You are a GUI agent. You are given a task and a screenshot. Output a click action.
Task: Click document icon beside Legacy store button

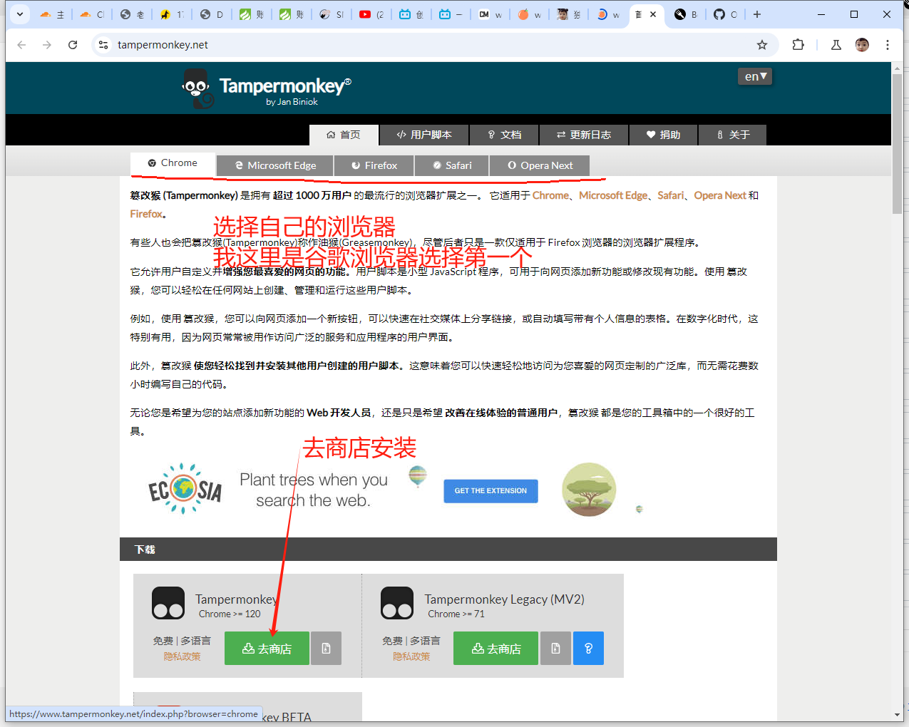pyautogui.click(x=555, y=649)
